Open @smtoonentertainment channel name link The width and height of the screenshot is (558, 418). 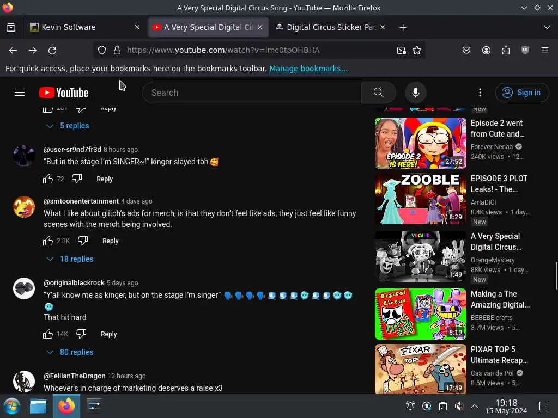81,201
